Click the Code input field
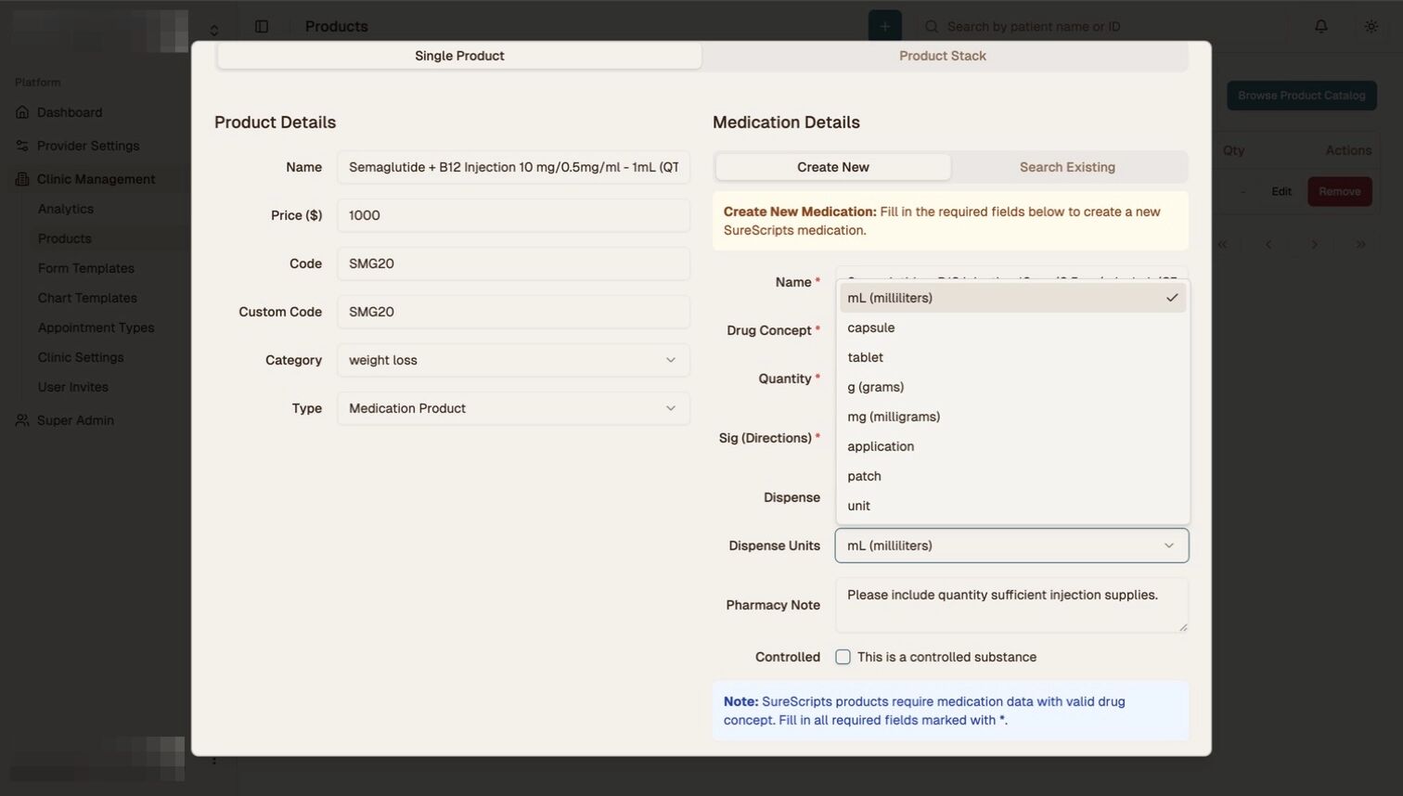Screen dimensions: 1403x796 click(513, 263)
